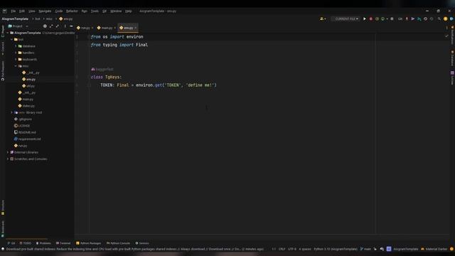The image size is (455, 256).
Task: Show Git history with the clock icon
Action: [425, 19]
